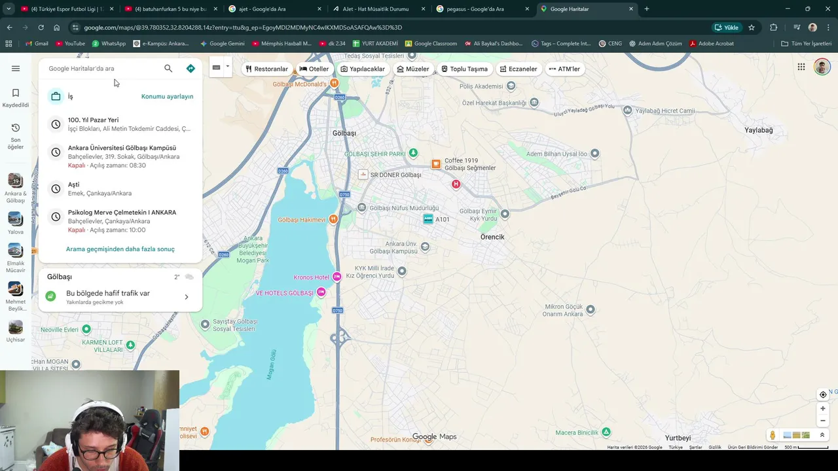Open the Google Gemini bookmark
838x471 pixels.
click(223, 43)
